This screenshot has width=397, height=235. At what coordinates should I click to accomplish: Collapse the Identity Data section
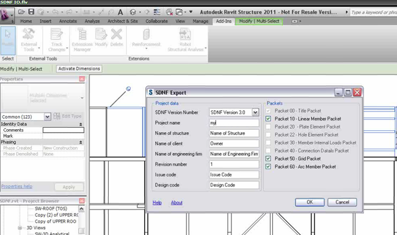tap(81, 124)
